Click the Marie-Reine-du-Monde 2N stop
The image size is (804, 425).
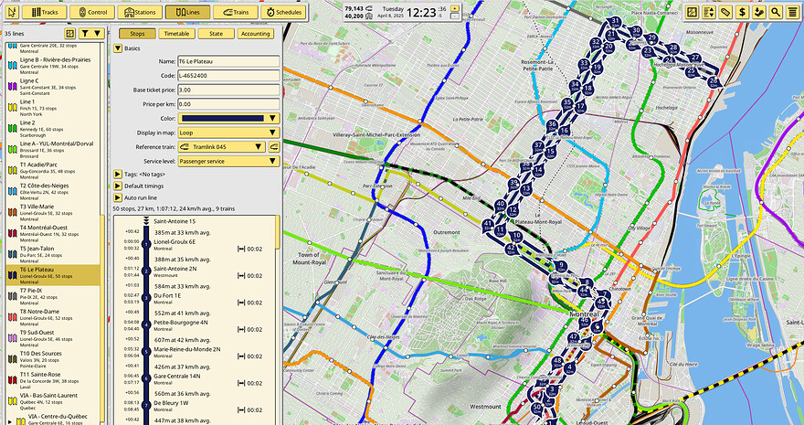click(195, 353)
